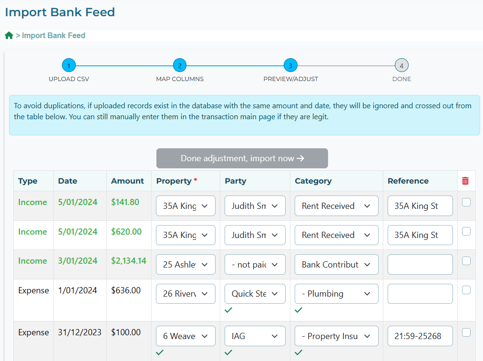
Task: Click Reference field containing 21:59-25268
Action: (x=420, y=336)
